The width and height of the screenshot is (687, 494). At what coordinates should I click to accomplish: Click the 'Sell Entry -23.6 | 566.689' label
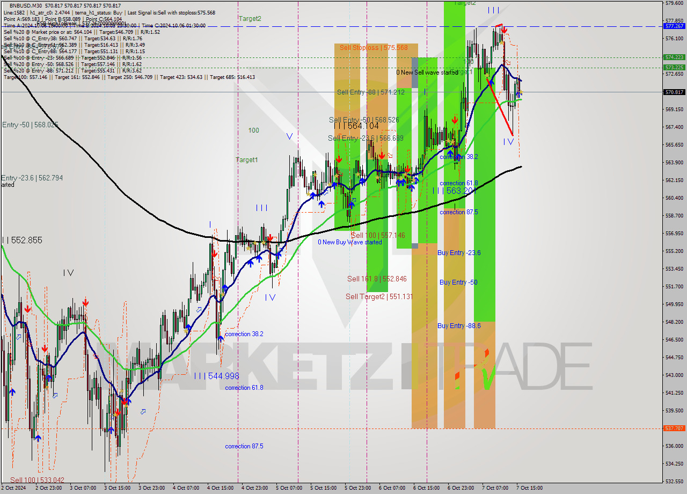(366, 139)
